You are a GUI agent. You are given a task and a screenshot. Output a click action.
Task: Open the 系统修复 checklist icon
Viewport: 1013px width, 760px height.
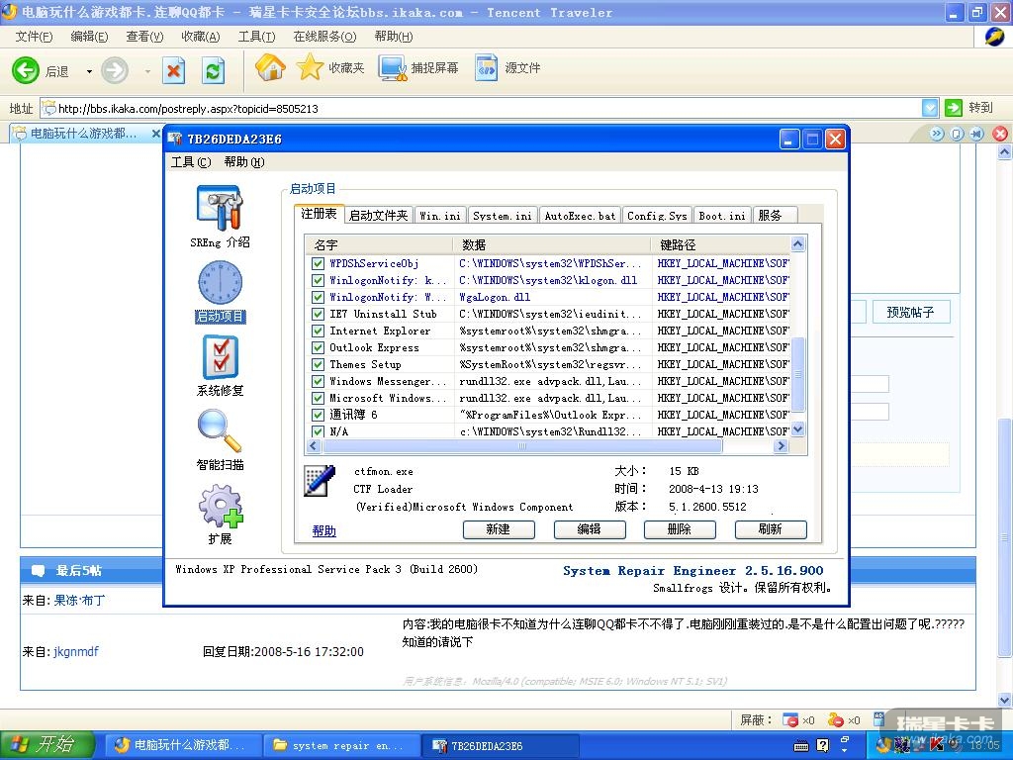click(220, 357)
